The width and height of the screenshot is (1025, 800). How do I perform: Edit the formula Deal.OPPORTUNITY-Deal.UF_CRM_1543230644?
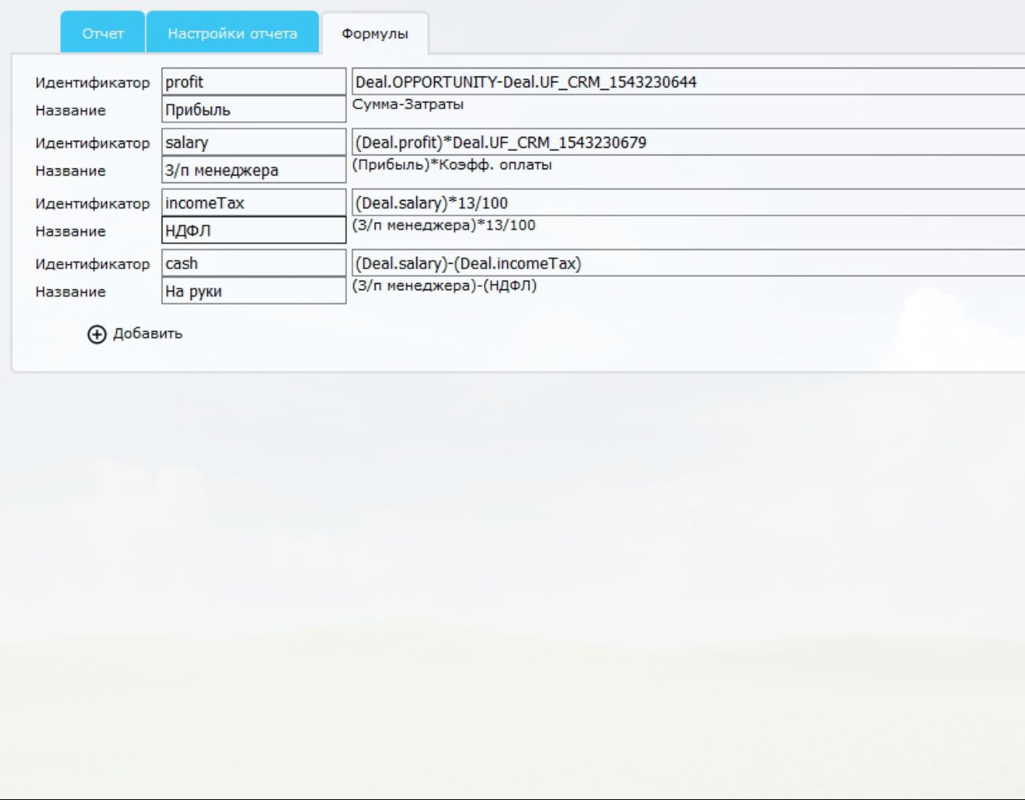(x=688, y=82)
